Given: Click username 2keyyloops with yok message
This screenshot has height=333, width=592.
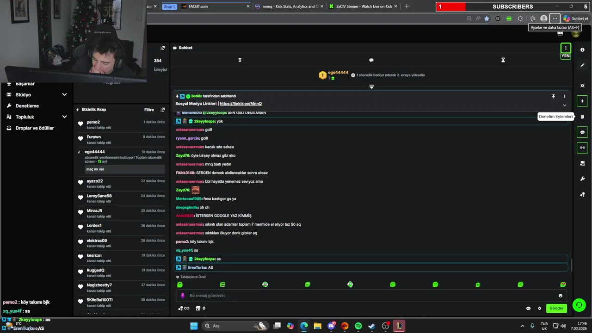Looking at the screenshot, I should [205, 121].
